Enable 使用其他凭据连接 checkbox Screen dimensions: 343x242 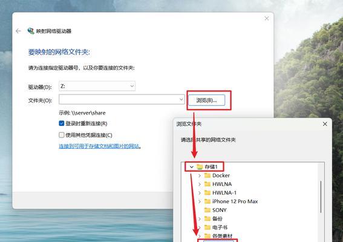click(62, 135)
